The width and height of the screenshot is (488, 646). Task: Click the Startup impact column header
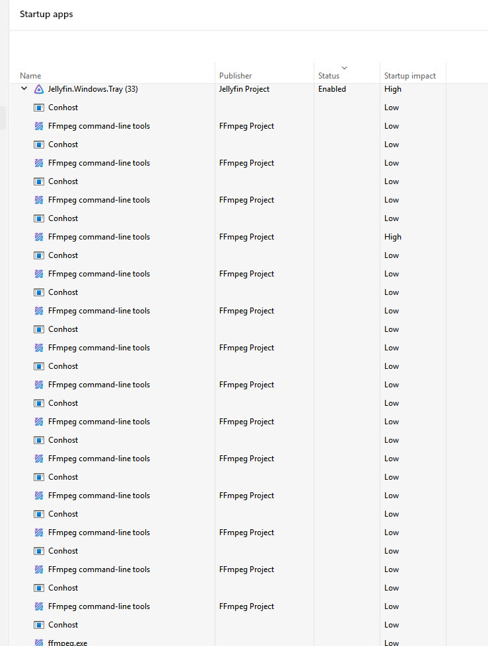point(410,76)
